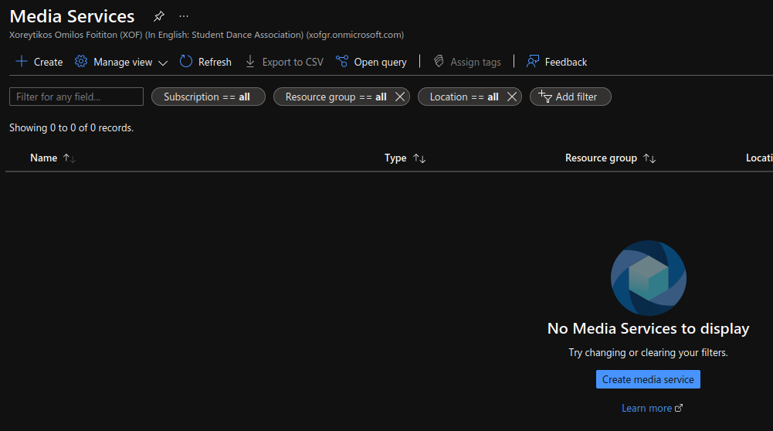Sort by the Resource group column
Screen dimensions: 773x431
click(x=601, y=158)
